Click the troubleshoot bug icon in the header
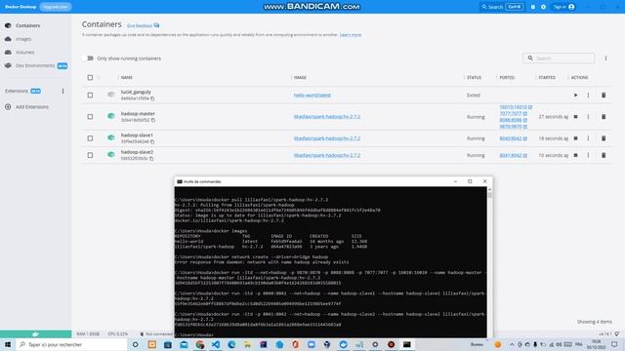 pos(533,7)
